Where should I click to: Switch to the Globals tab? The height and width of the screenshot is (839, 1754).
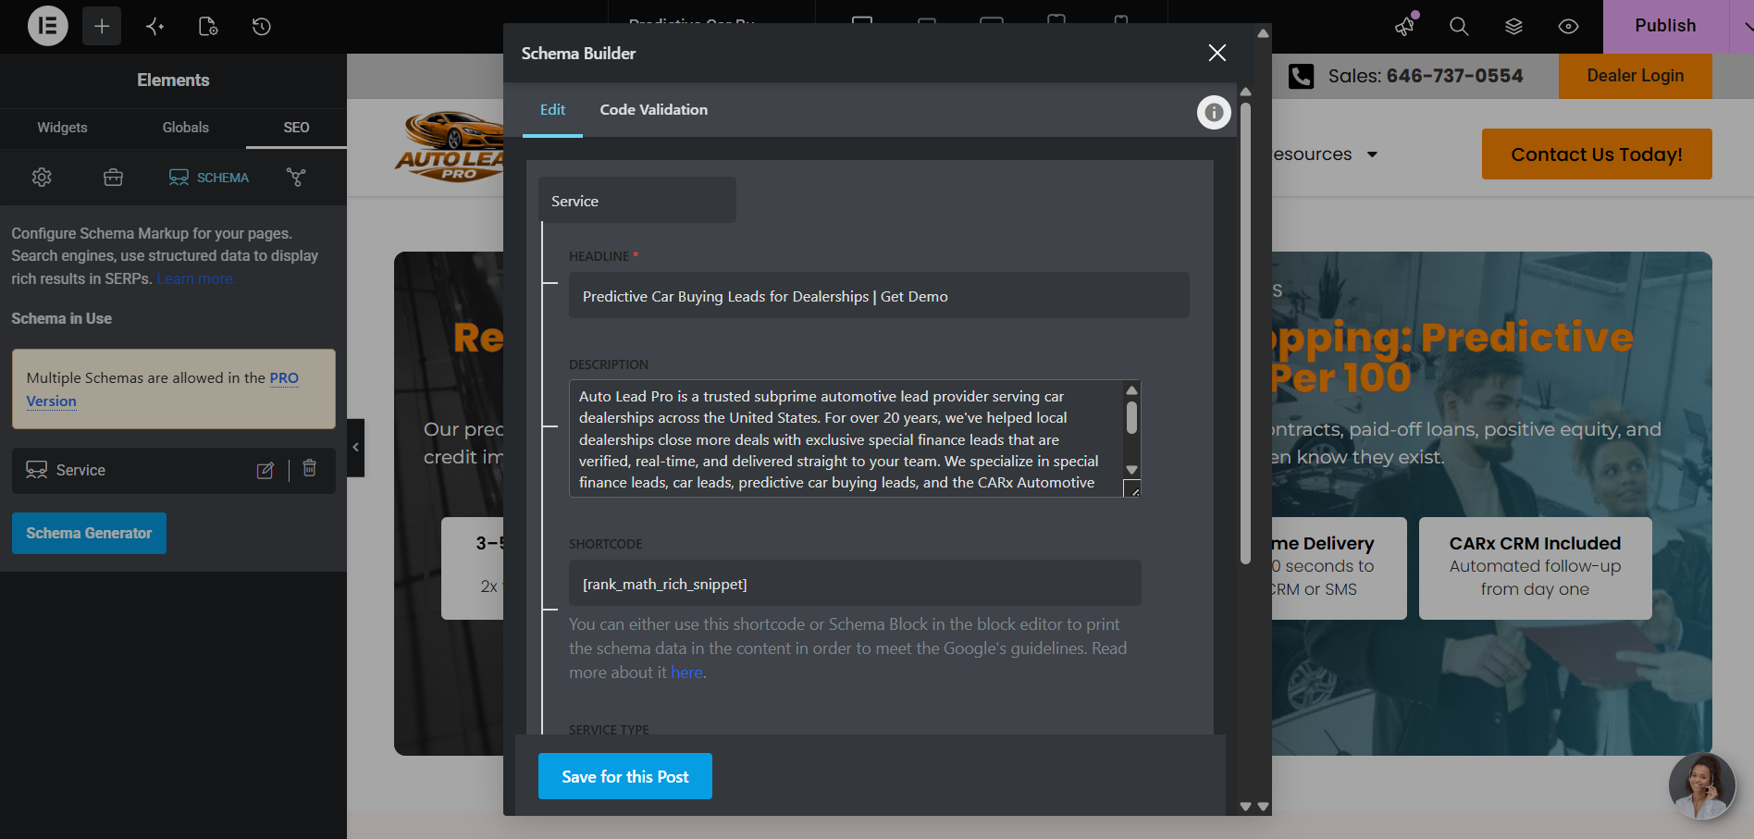pyautogui.click(x=185, y=128)
